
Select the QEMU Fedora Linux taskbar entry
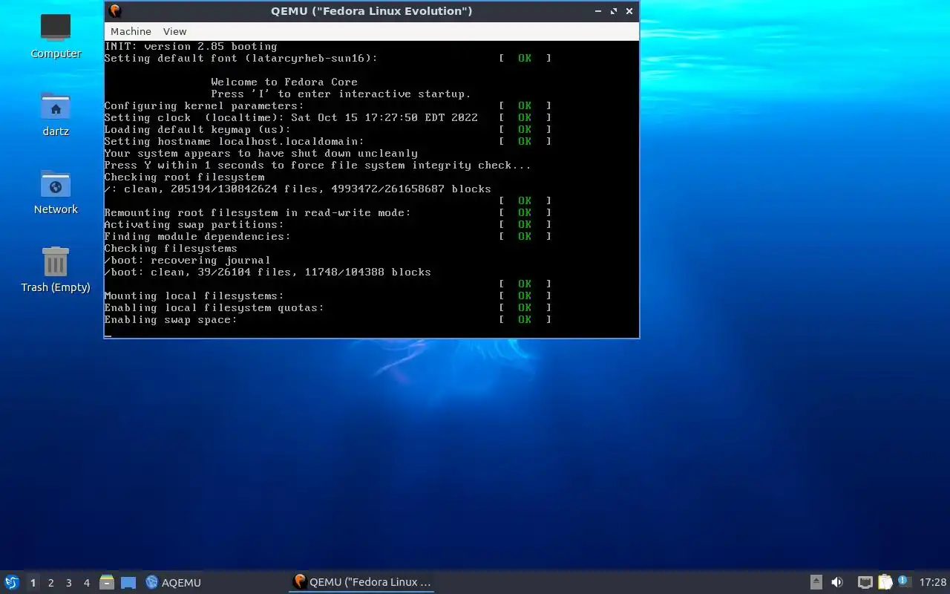click(x=361, y=582)
